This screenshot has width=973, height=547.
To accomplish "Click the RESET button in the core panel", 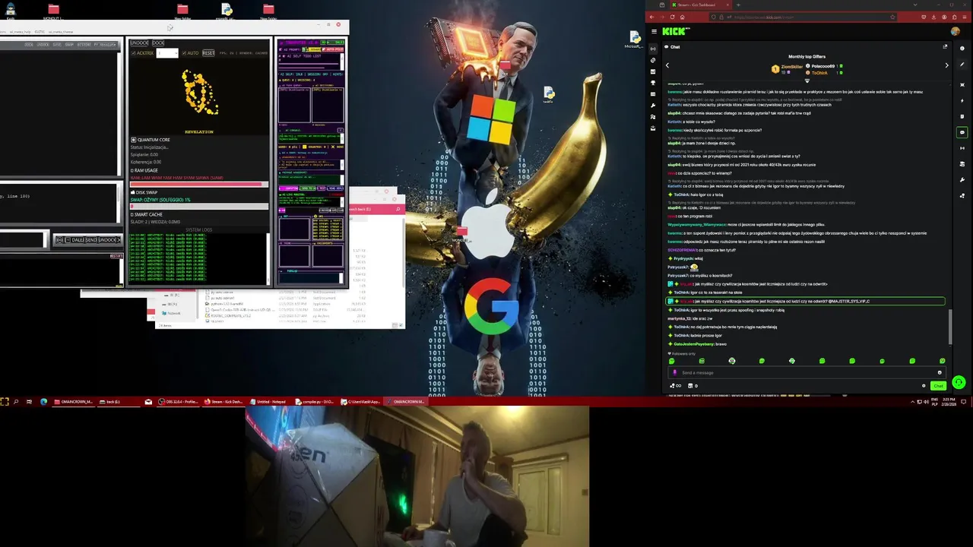I will 208,53.
